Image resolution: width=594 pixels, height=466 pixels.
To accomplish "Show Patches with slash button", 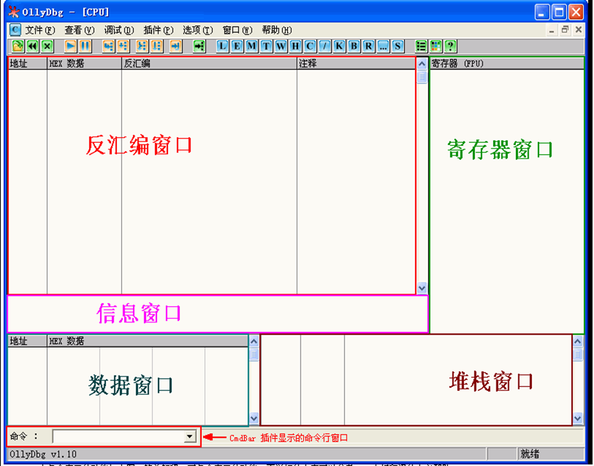I will (324, 47).
